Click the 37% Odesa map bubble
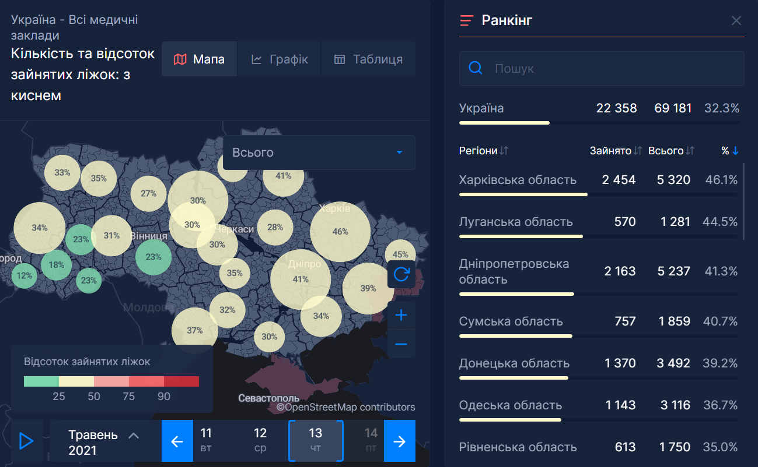758x467 pixels. [x=195, y=330]
